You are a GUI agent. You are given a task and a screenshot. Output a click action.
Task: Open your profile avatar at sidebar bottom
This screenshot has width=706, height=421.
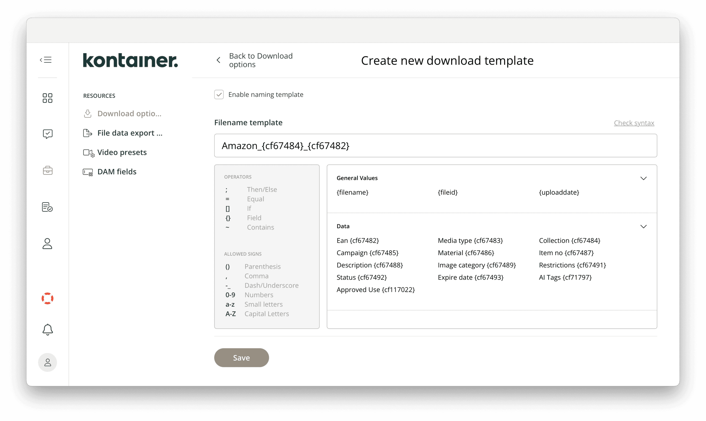47,362
